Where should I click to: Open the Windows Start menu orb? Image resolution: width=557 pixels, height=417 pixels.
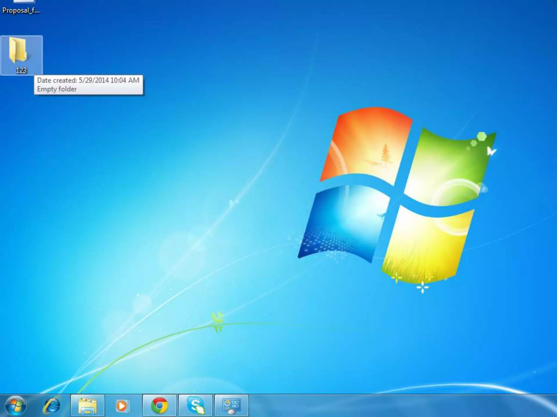coord(16,406)
